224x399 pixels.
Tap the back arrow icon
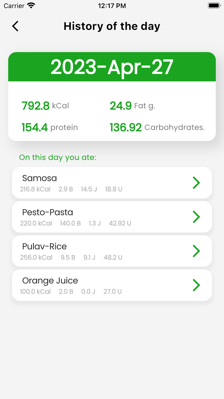point(15,26)
